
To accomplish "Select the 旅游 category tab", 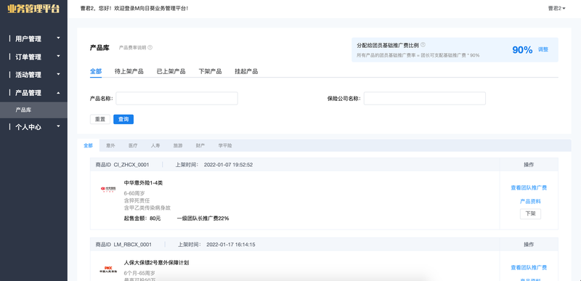I will pyautogui.click(x=178, y=145).
